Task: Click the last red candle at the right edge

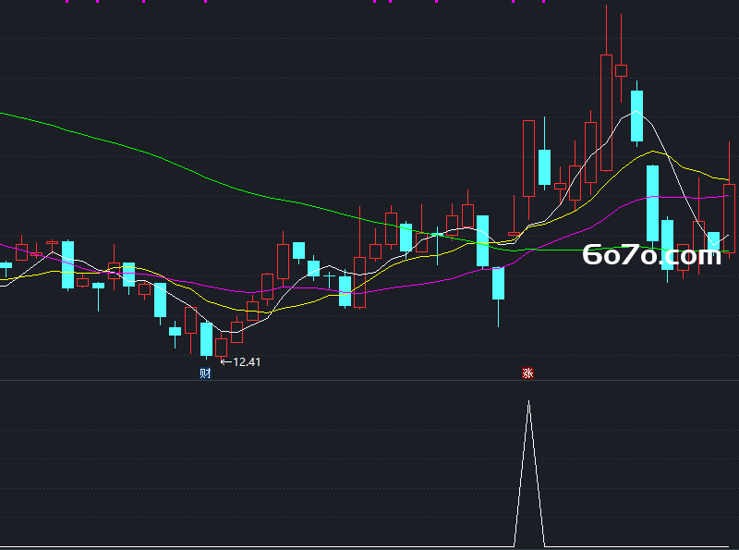Action: coord(729,219)
